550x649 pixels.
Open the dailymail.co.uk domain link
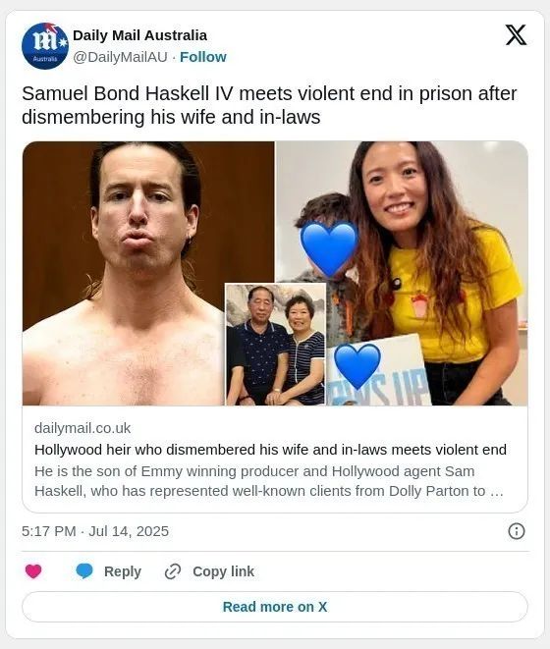[82, 428]
